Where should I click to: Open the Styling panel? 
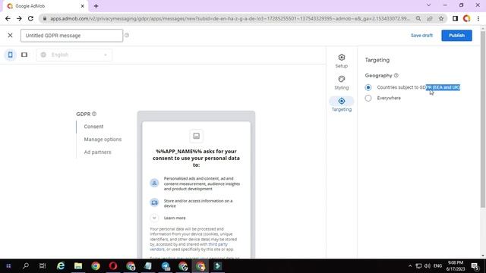click(341, 83)
